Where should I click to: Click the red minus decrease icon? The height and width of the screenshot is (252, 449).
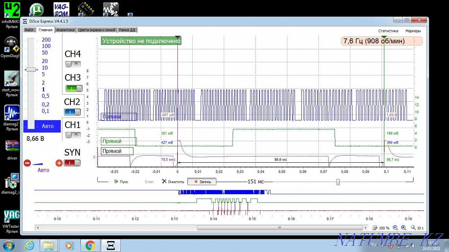(27, 163)
